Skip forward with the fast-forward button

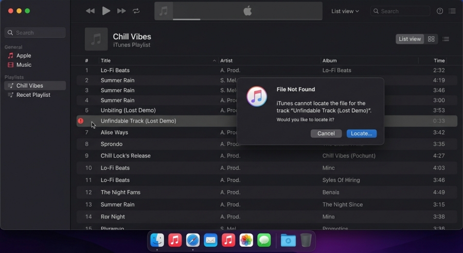pyautogui.click(x=121, y=11)
